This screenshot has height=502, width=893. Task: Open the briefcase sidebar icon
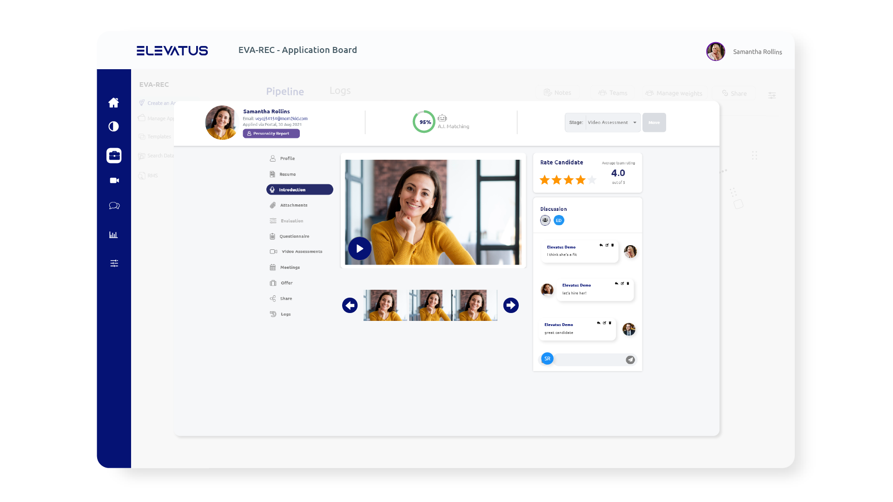pos(114,156)
